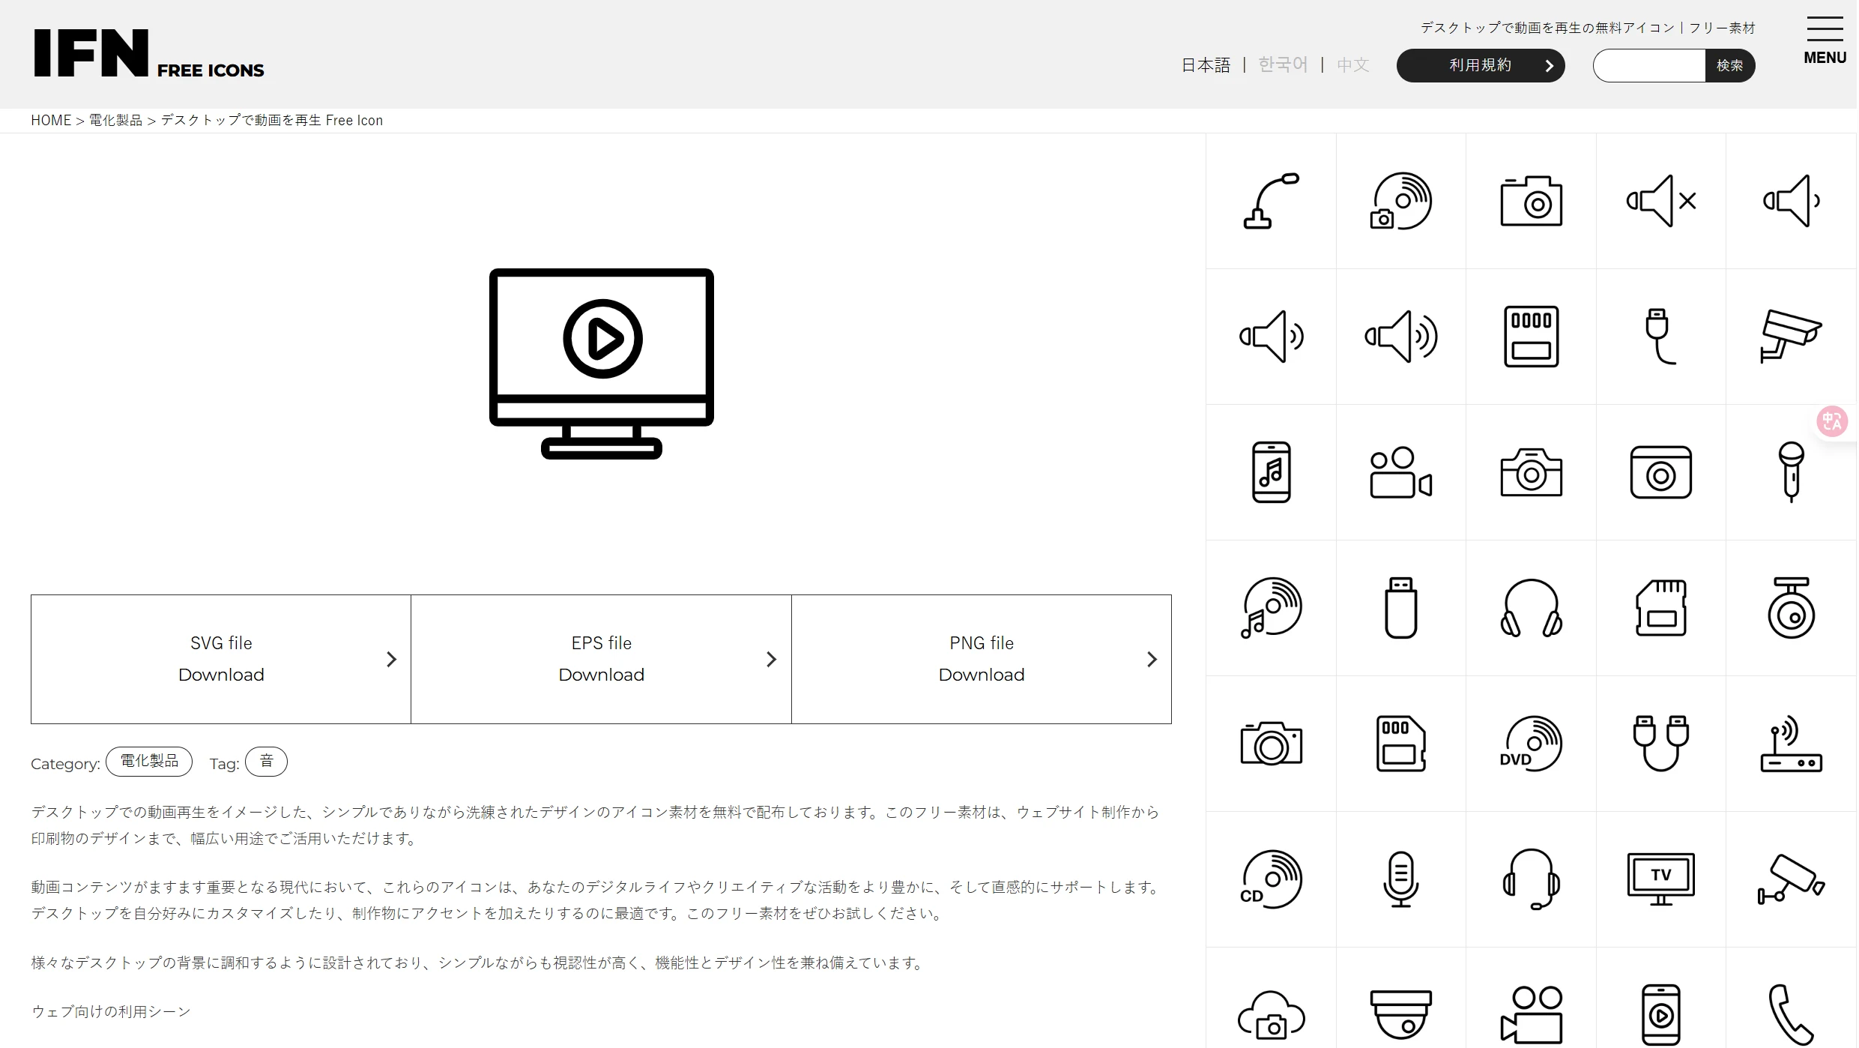The width and height of the screenshot is (1859, 1048).
Task: Switch language to 日本語
Action: tap(1206, 65)
